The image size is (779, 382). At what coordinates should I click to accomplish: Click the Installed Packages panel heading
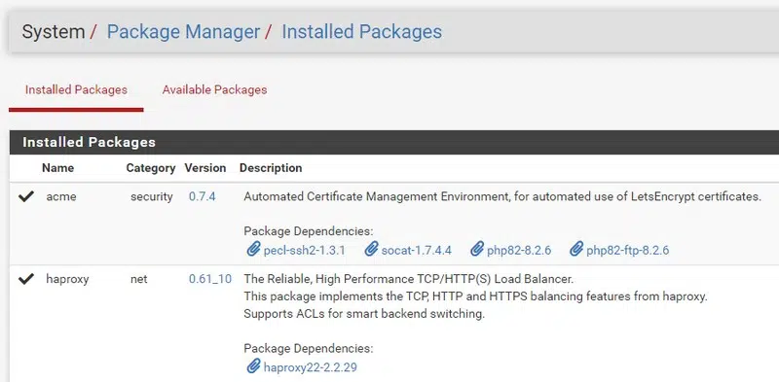(89, 142)
